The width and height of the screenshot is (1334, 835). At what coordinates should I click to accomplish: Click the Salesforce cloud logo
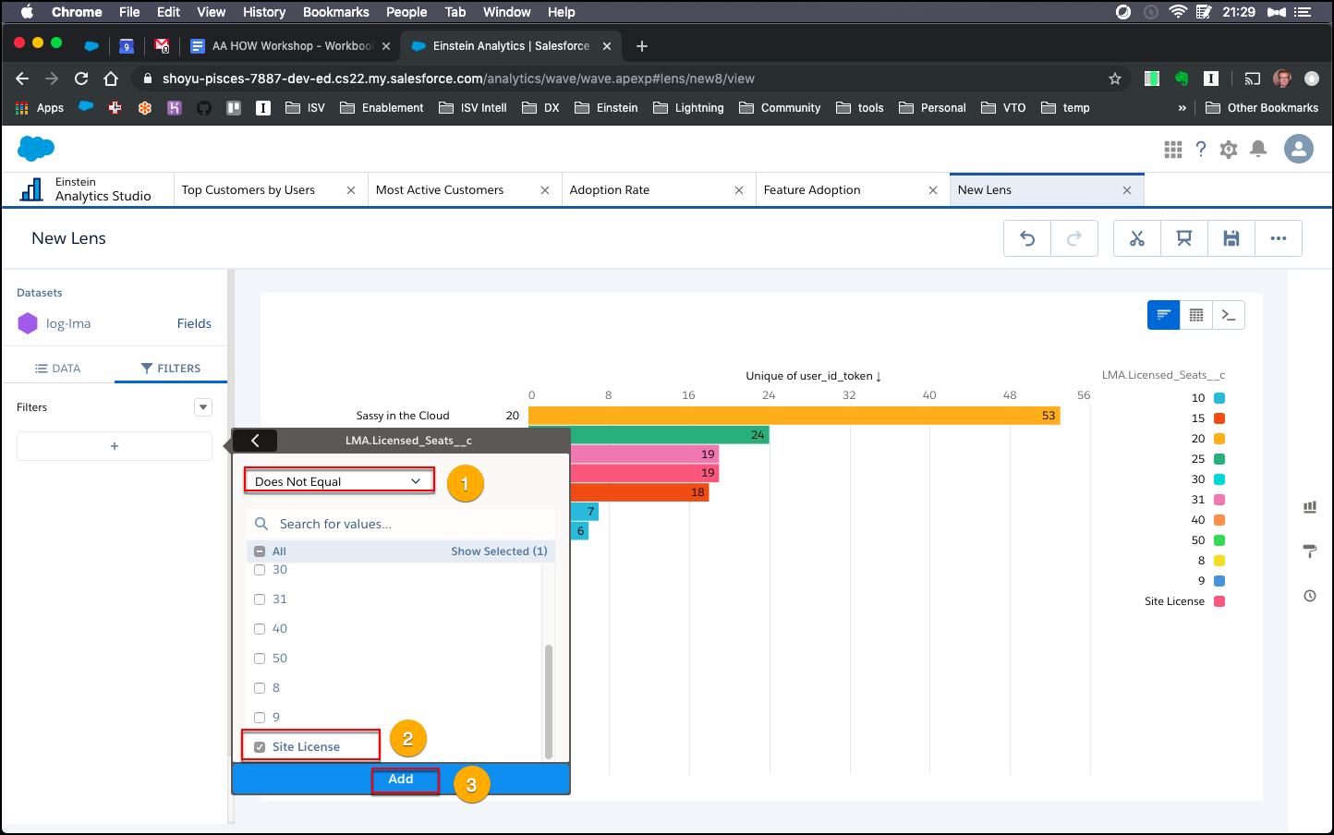tap(36, 148)
